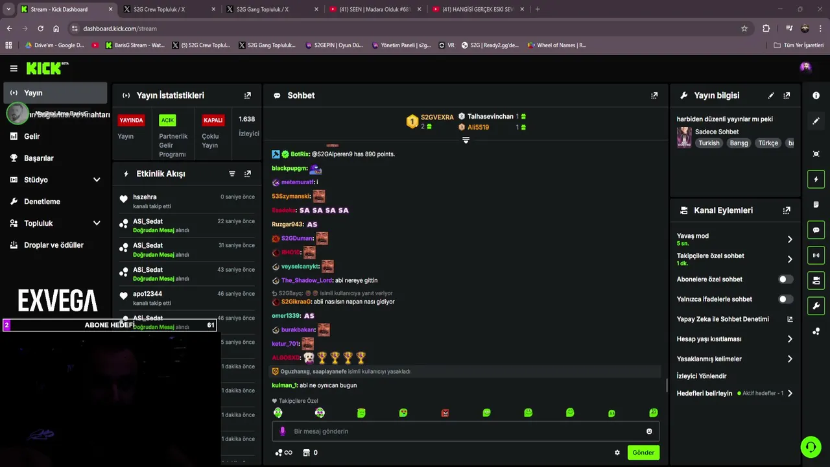Screen dimensions: 830x467
Task: Click the browser reload button
Action: point(40,29)
